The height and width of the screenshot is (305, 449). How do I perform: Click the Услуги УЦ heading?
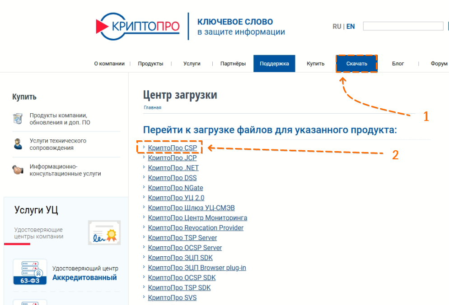pyautogui.click(x=36, y=210)
